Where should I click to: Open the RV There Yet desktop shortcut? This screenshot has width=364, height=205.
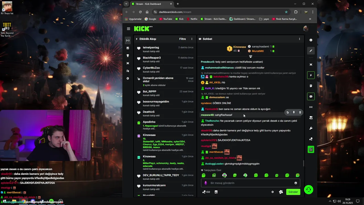click(x=7, y=8)
